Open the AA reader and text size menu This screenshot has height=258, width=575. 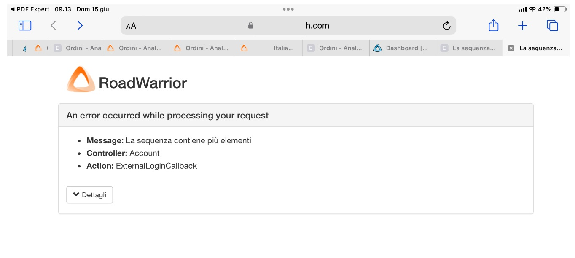(131, 26)
